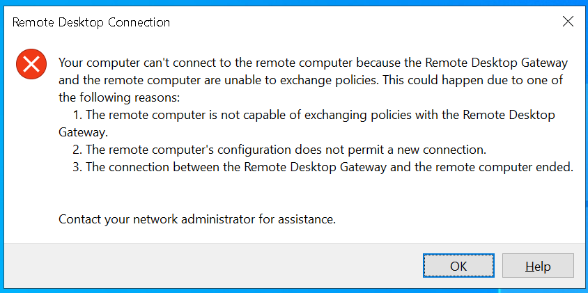Select reason 1 about exchanging policies
Image resolution: width=588 pixels, height=293 pixels.
tap(314, 115)
